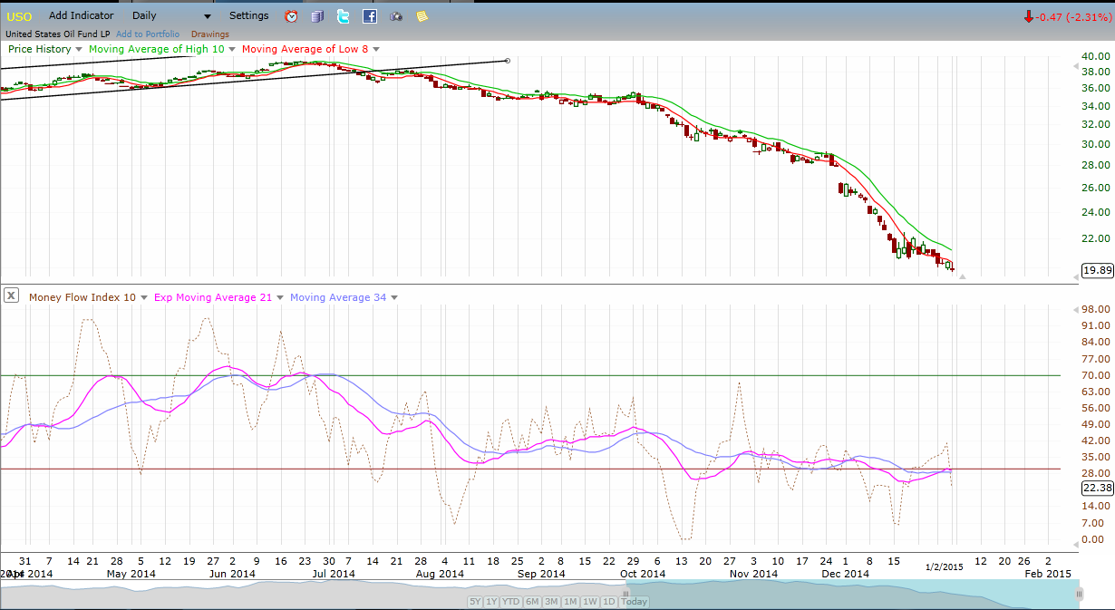Click the camera snapshot icon
Viewport: 1115px width, 610px height.
(396, 16)
